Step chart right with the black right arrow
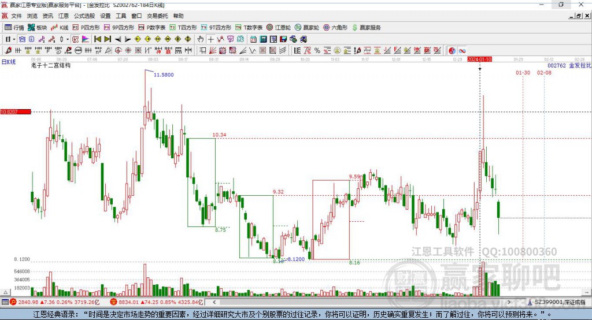Image resolution: width=592 pixels, height=320 pixels. click(x=128, y=39)
